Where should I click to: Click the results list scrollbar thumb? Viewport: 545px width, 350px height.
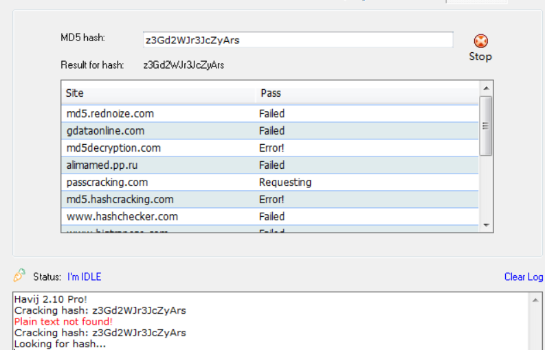click(x=486, y=126)
